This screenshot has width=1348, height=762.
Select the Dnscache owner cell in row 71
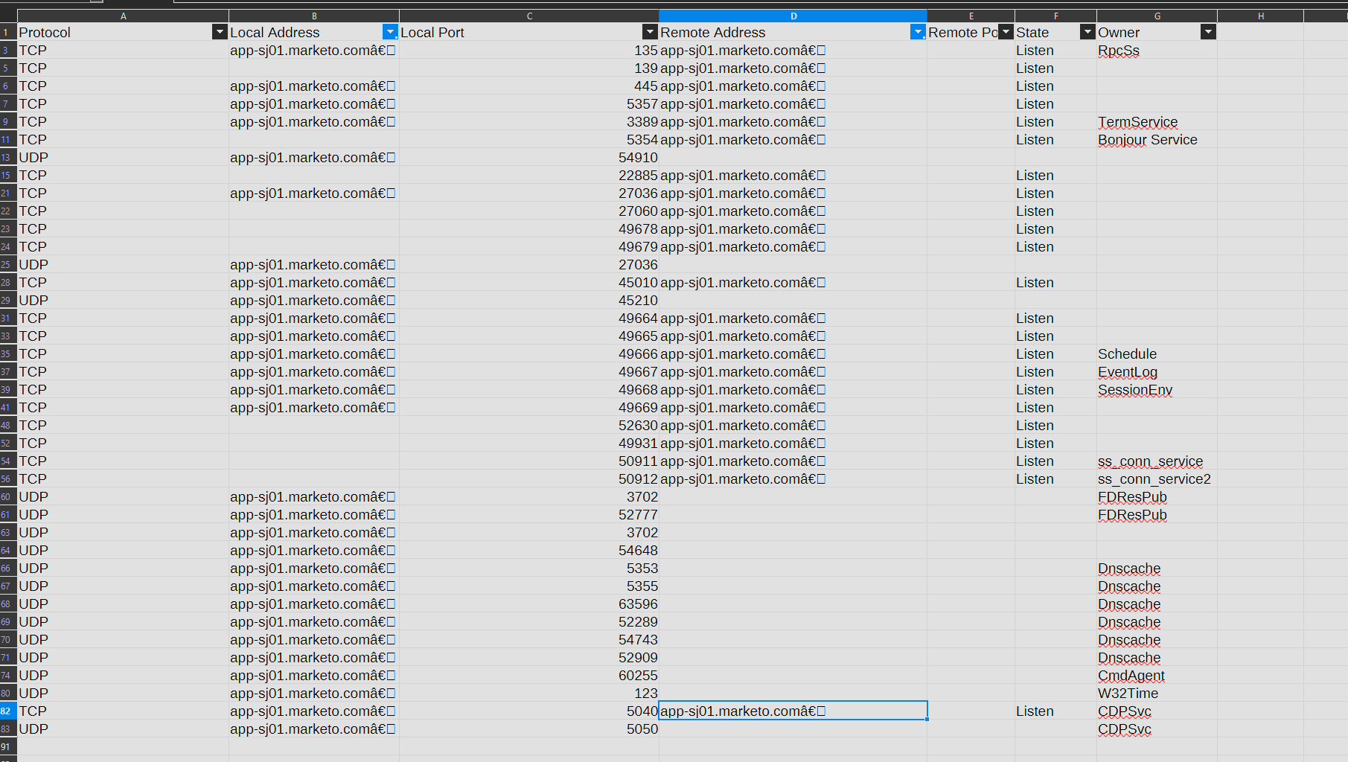click(x=1157, y=658)
